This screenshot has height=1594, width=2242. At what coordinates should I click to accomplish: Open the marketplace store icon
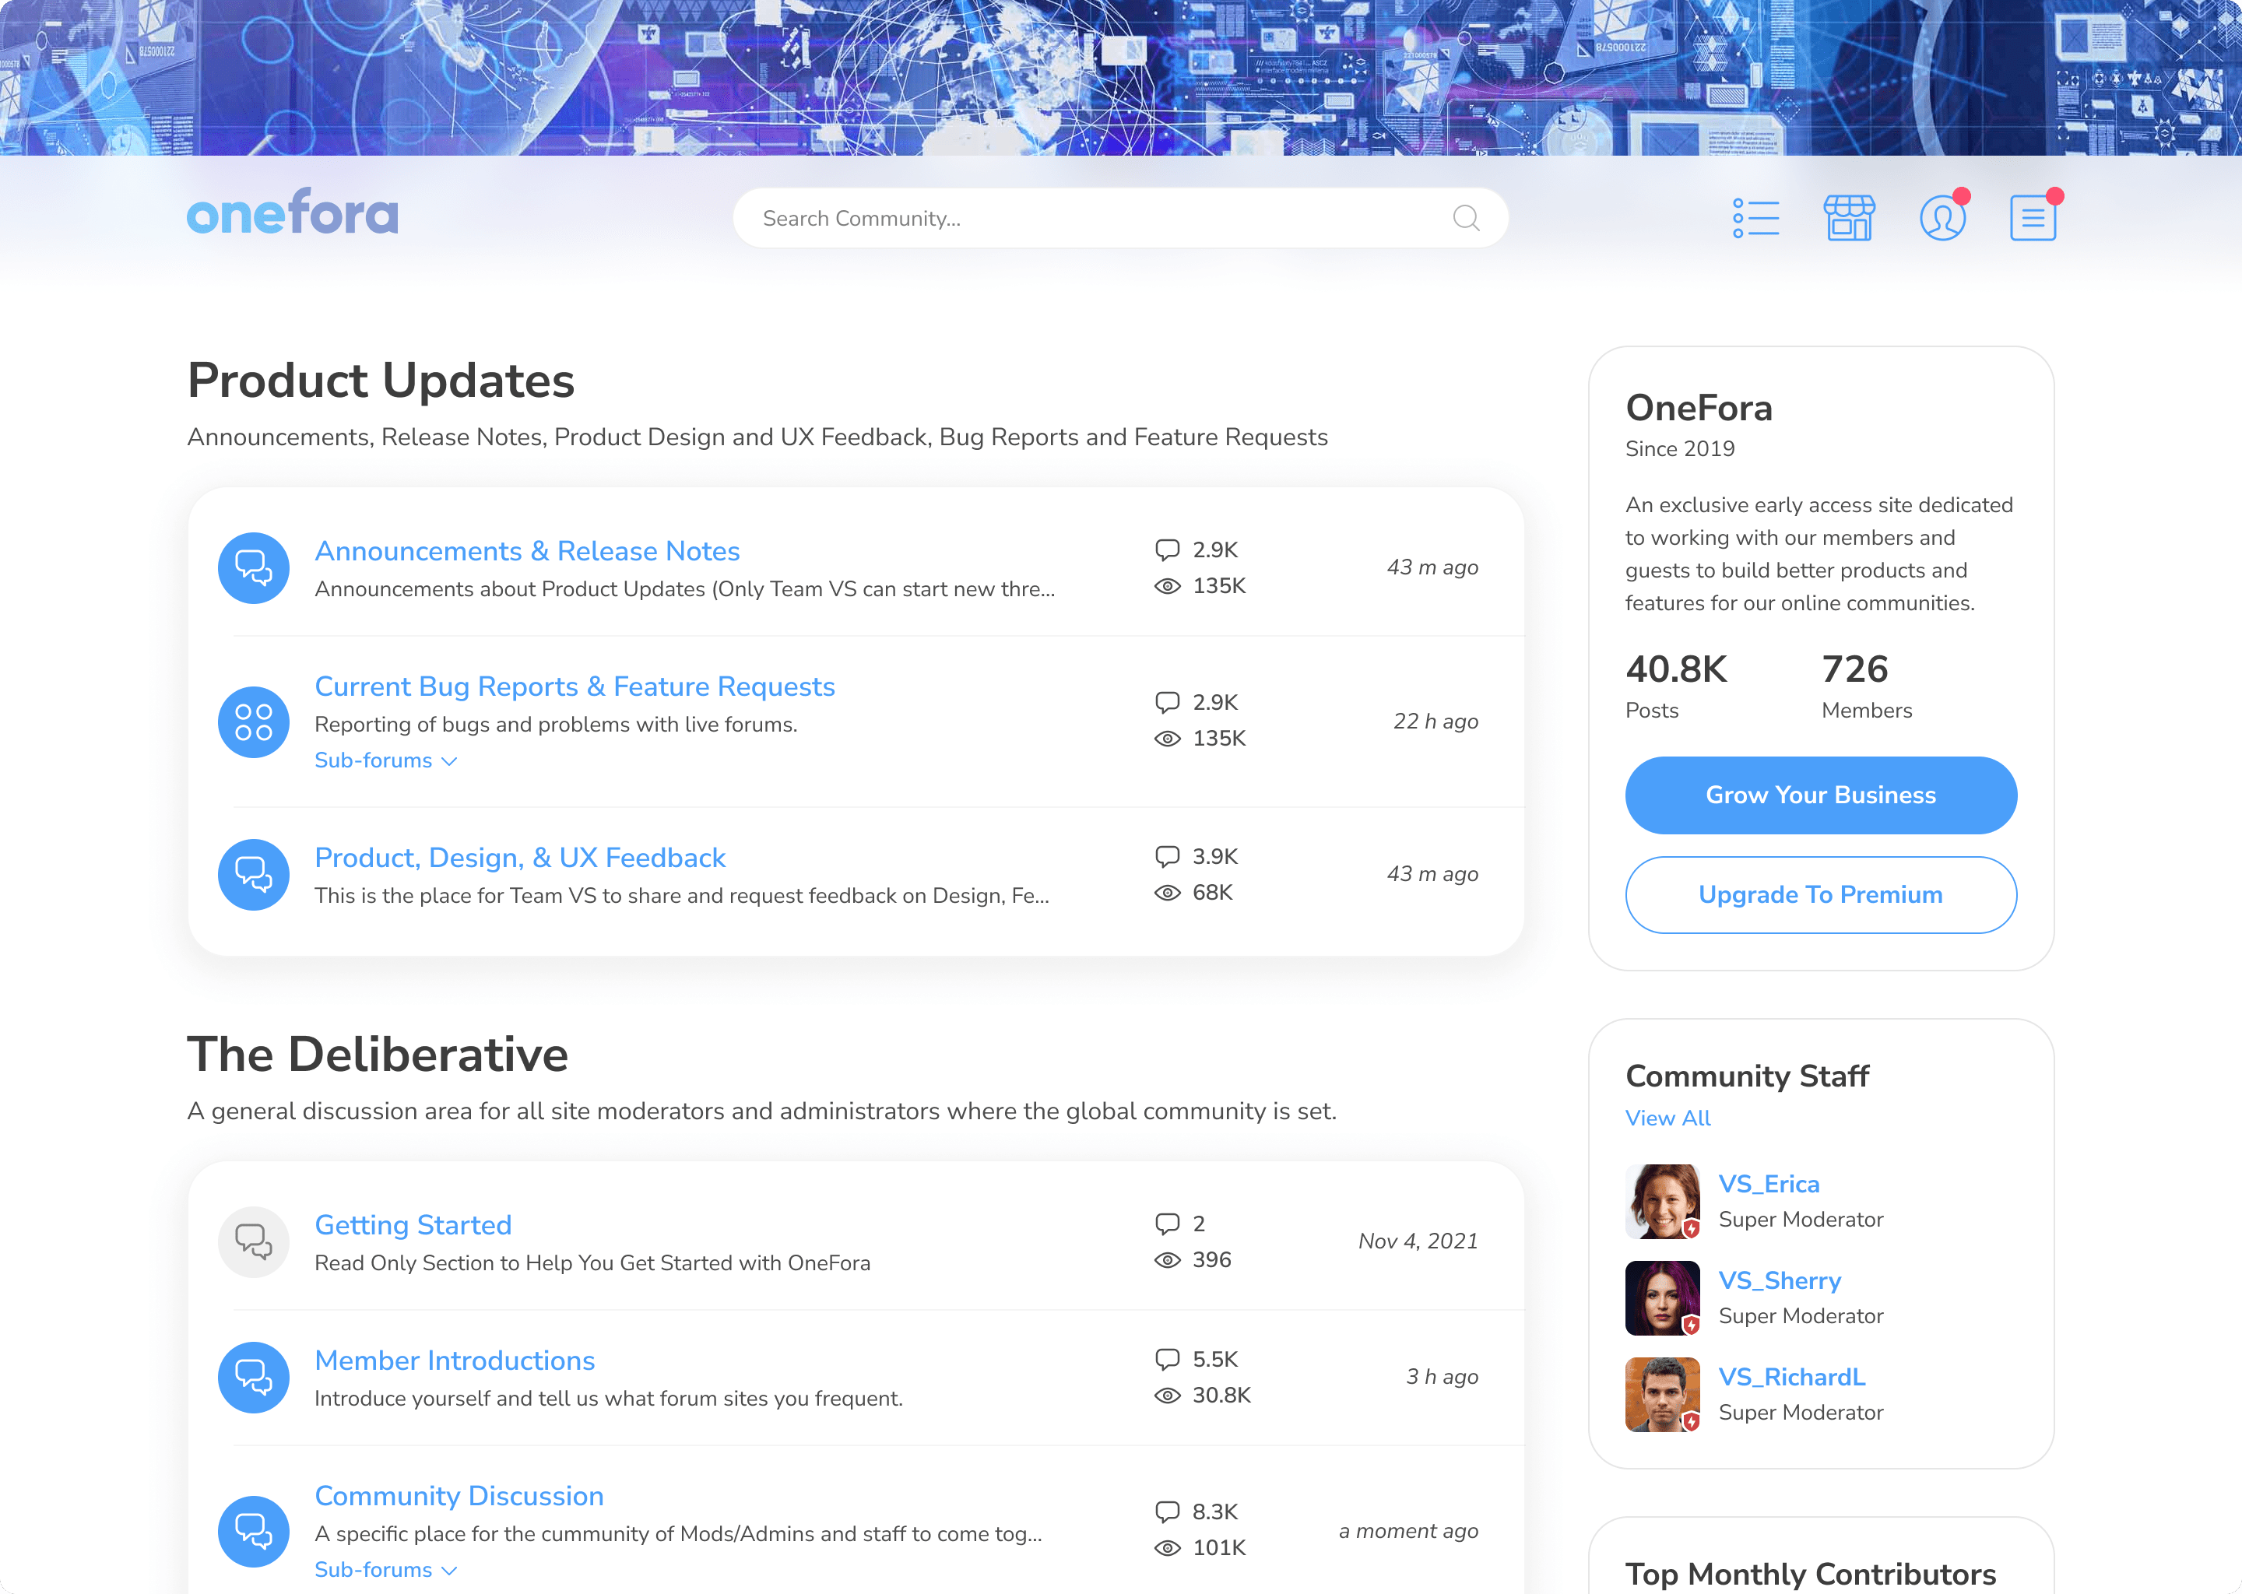1848,218
